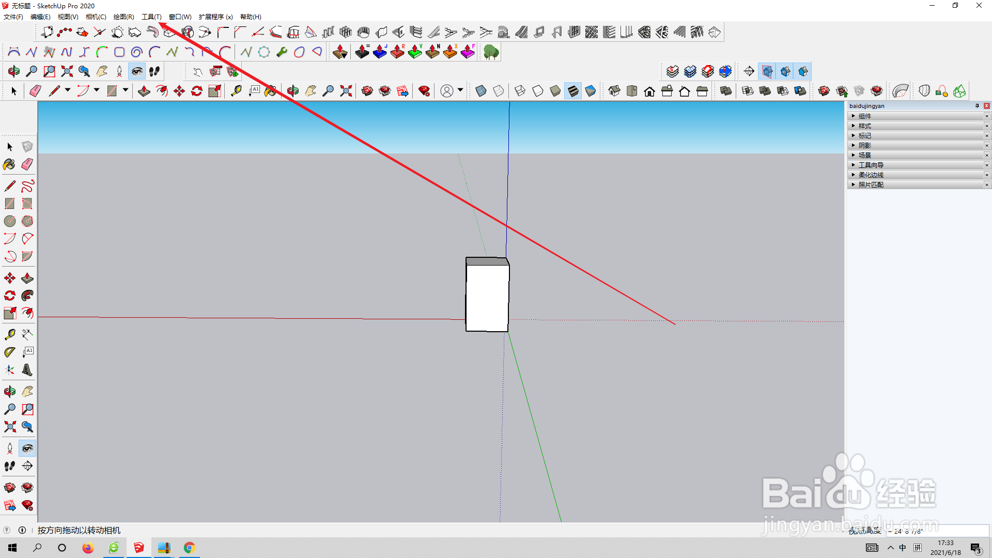Expand the 工具向导 panel
The image size is (992, 558).
pyautogui.click(x=919, y=165)
